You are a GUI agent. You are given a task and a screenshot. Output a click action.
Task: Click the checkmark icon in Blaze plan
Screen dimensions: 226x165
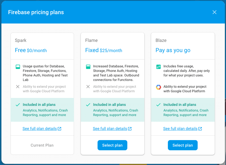159,105
